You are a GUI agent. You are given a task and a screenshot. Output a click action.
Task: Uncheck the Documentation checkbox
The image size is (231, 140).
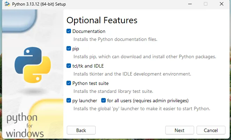[69, 31]
